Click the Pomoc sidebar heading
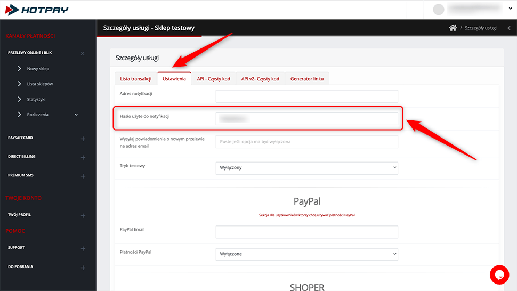517x291 pixels. click(x=15, y=231)
